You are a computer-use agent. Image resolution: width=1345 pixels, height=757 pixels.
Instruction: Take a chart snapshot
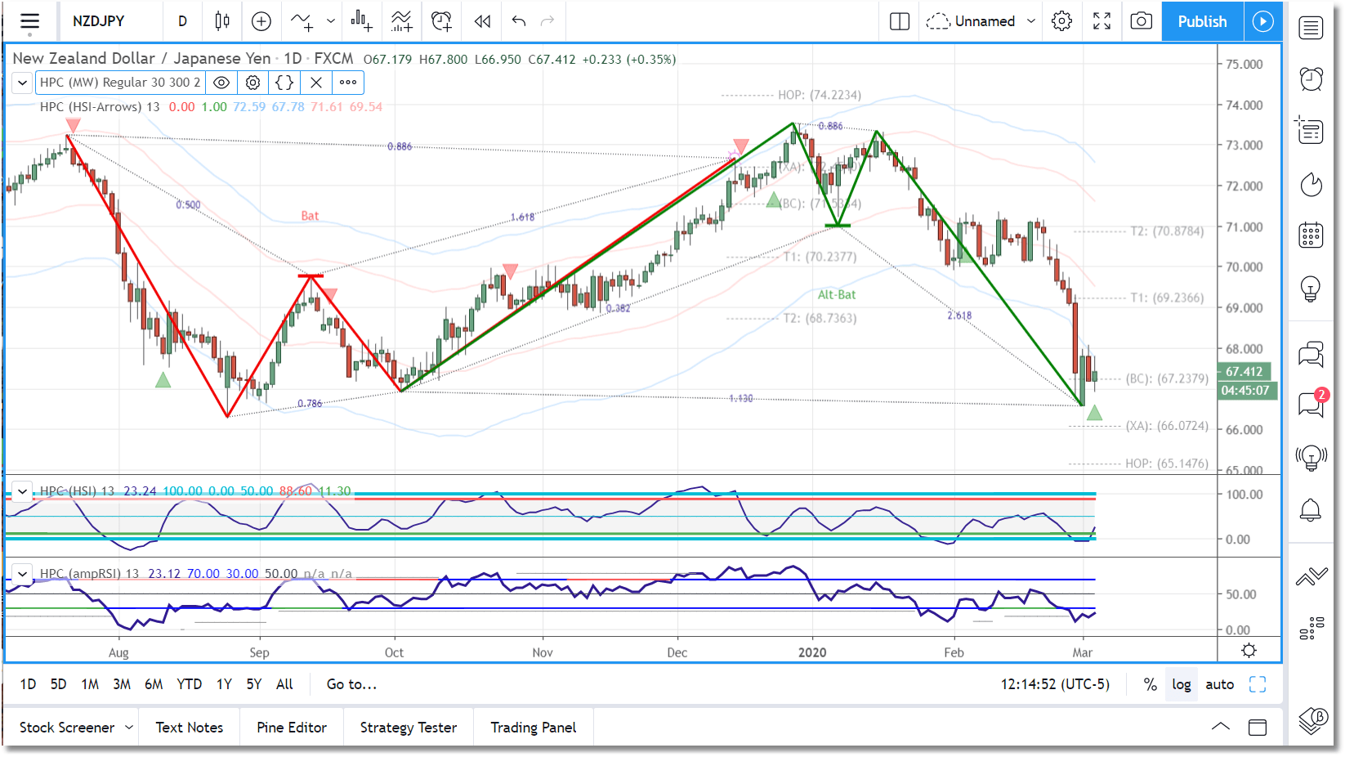1142,21
